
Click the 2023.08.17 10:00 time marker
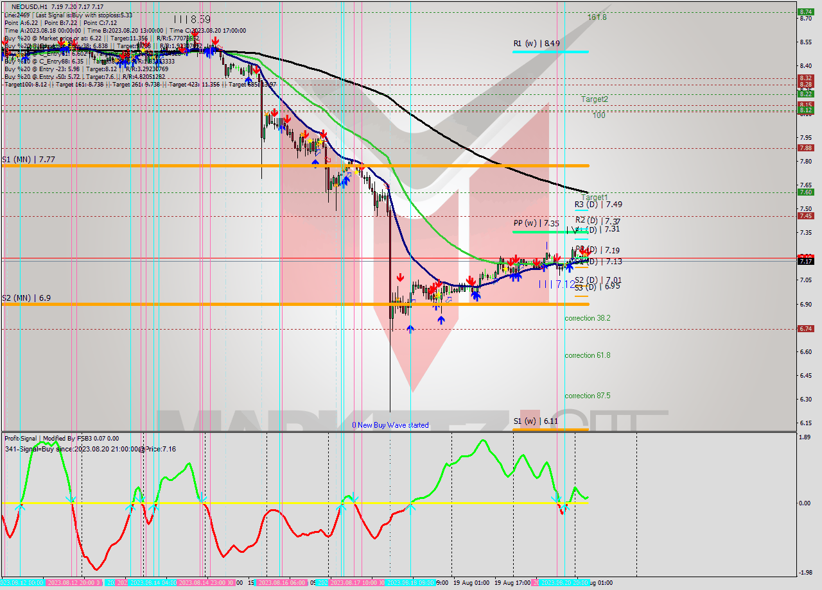pyautogui.click(x=356, y=583)
